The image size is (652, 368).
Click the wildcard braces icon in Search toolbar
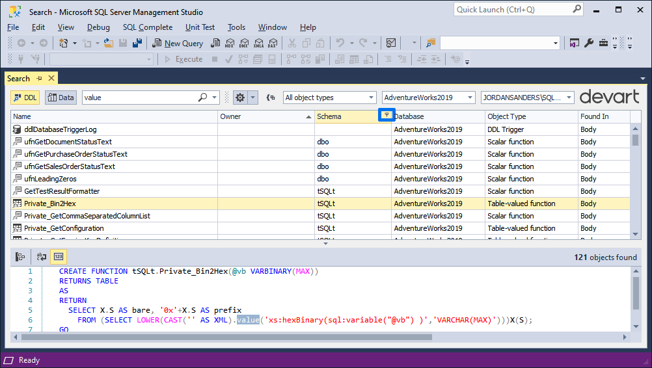(x=271, y=98)
